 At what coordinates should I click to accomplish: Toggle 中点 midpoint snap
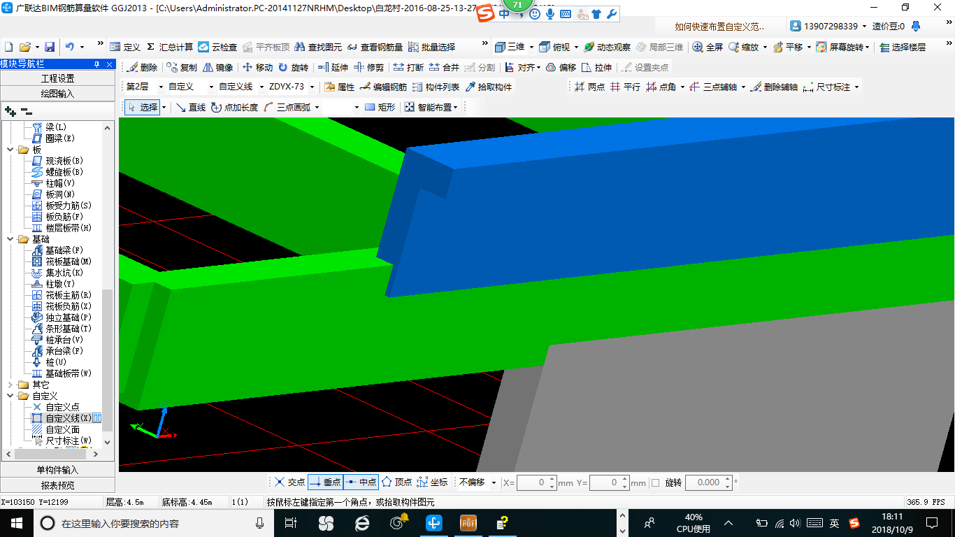point(361,482)
